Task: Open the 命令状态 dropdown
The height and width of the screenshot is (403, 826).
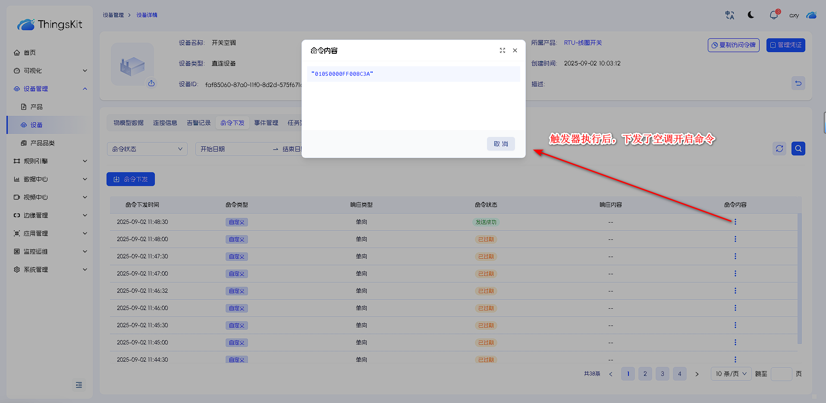Action: click(x=147, y=149)
